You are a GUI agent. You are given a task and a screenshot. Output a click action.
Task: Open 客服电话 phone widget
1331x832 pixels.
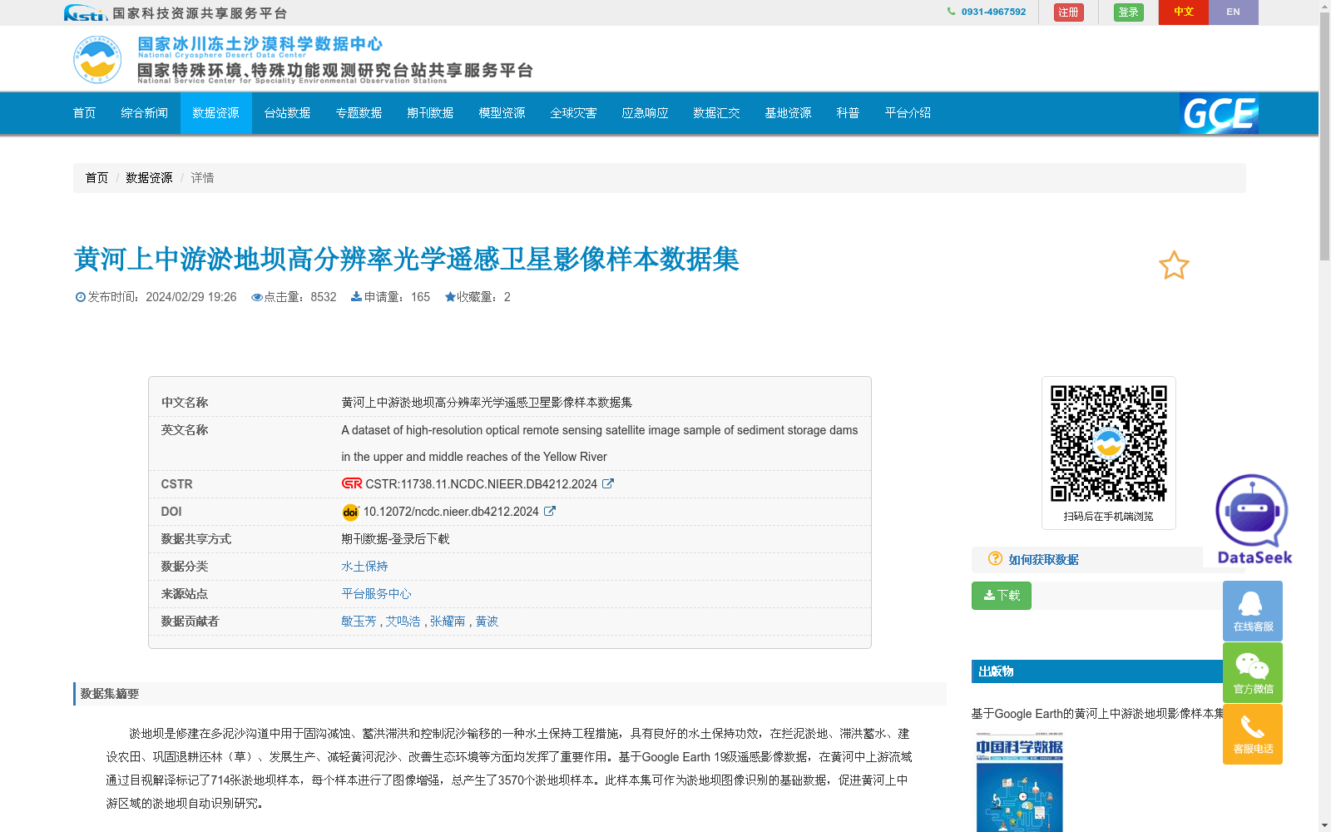(1253, 734)
